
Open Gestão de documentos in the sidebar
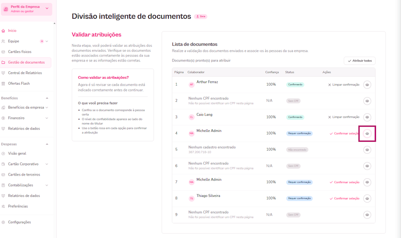click(x=25, y=62)
